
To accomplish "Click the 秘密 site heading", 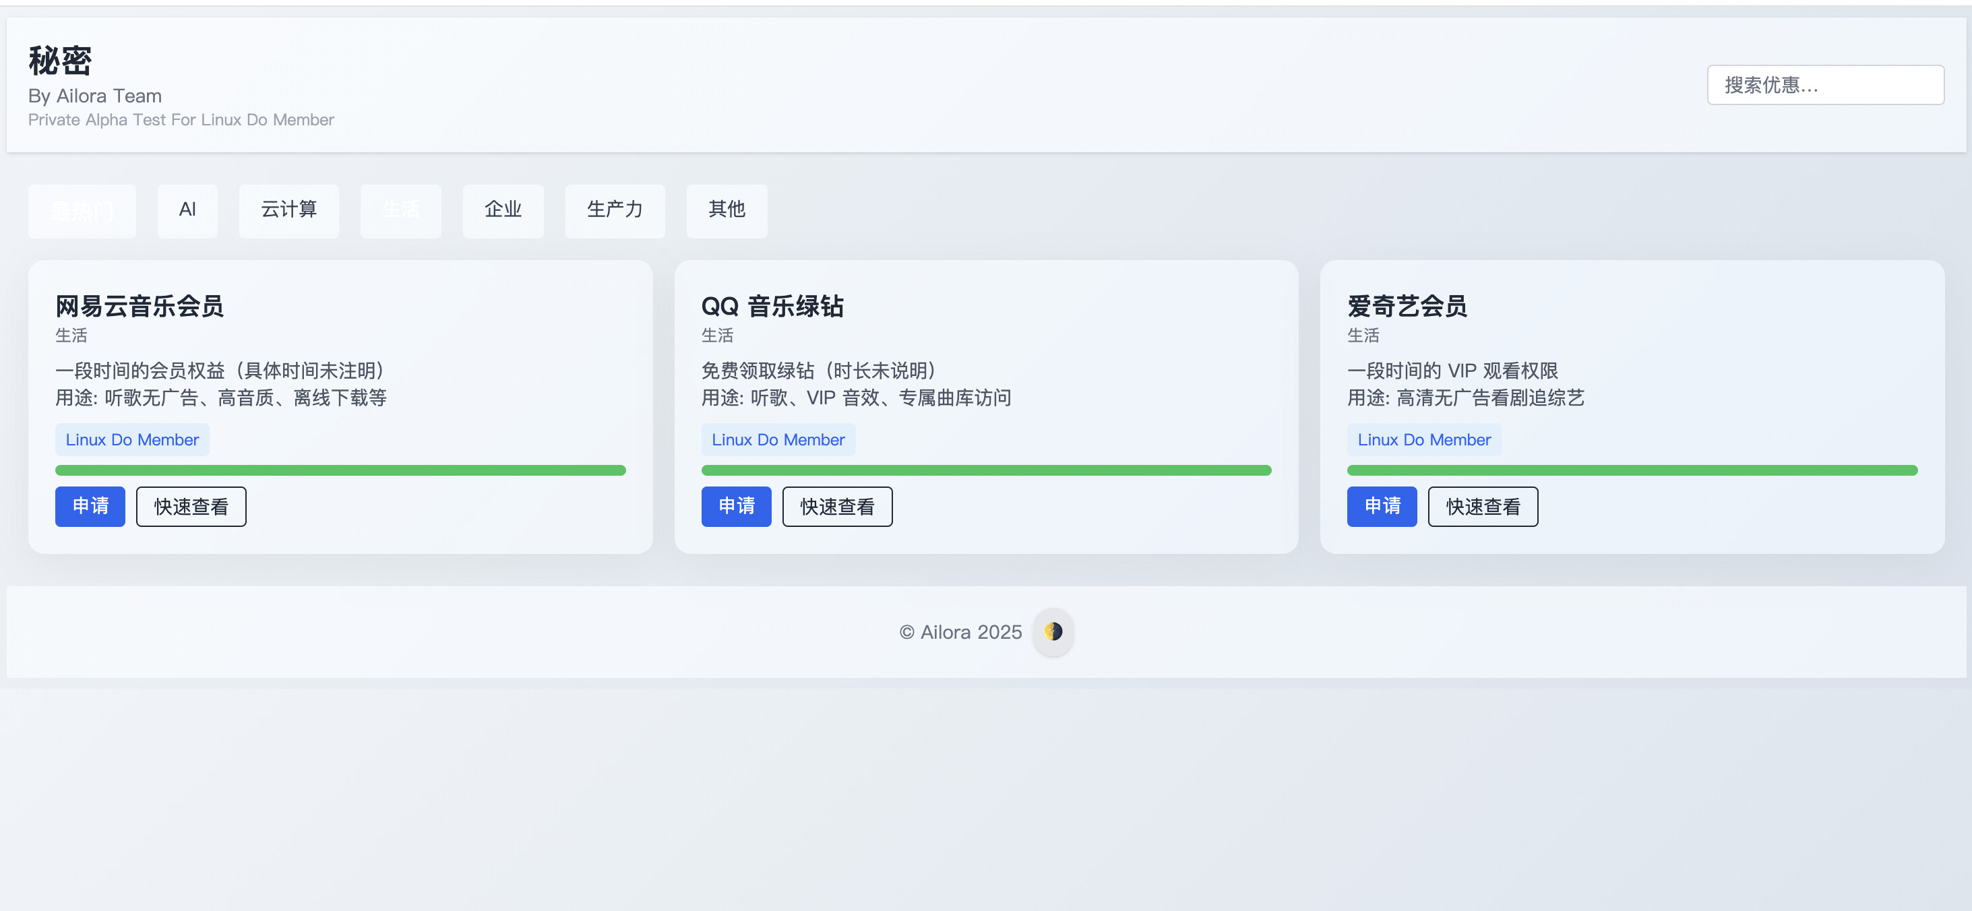I will [x=60, y=61].
